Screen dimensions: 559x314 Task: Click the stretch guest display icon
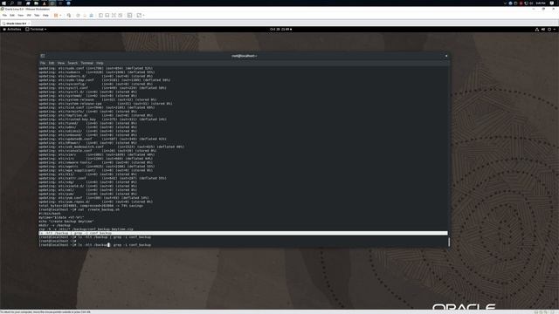[139, 16]
